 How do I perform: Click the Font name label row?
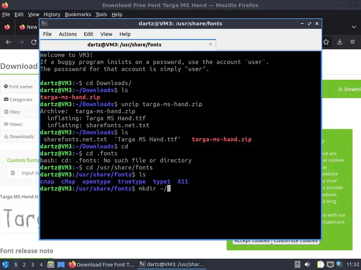[x=20, y=86]
